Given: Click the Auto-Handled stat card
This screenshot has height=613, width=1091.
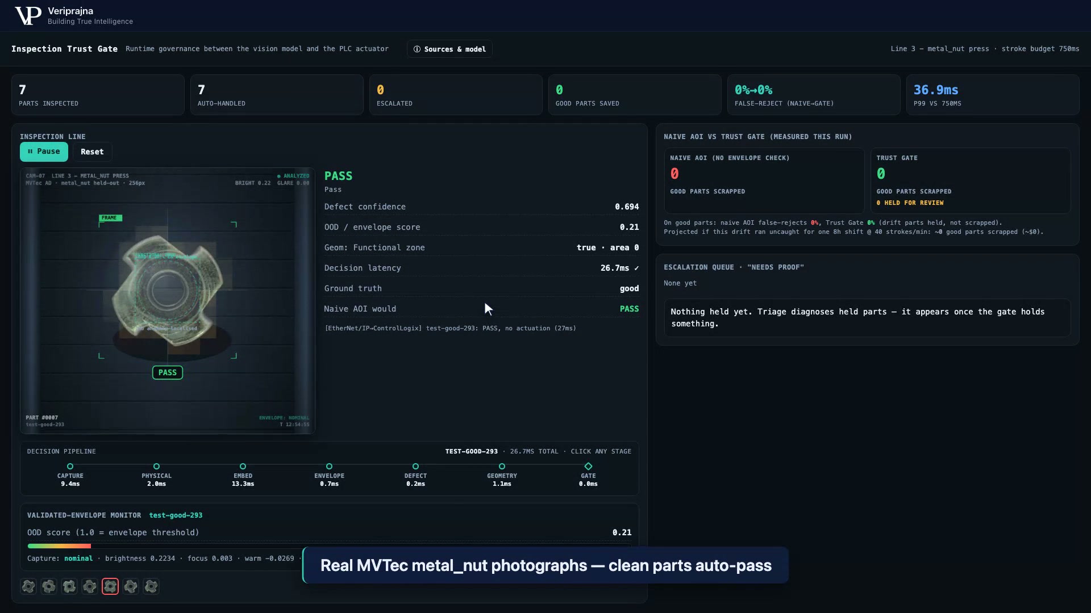Looking at the screenshot, I should click(277, 95).
